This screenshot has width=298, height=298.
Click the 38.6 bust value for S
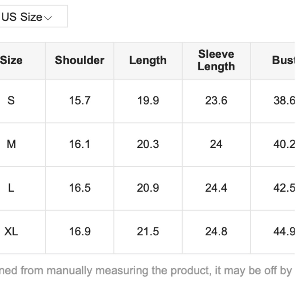pyautogui.click(x=284, y=100)
